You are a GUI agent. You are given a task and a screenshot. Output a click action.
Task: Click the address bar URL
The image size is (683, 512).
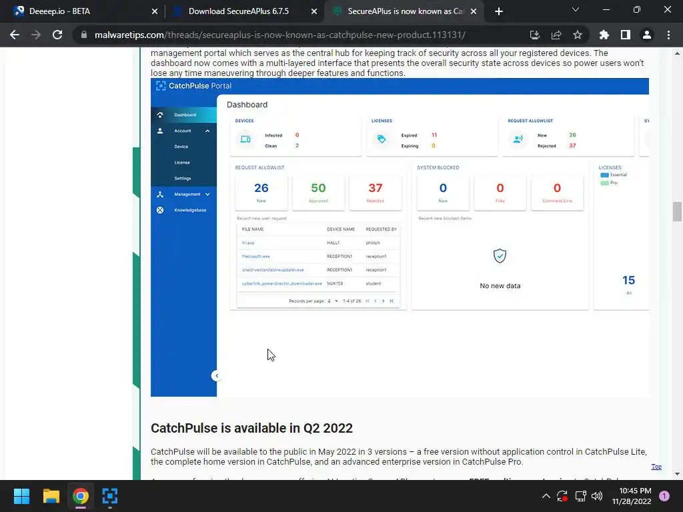[279, 35]
